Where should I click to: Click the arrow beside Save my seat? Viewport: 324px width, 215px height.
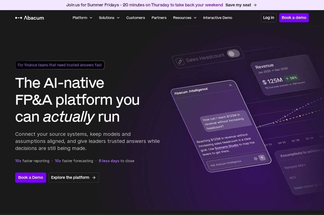pyautogui.click(x=255, y=5)
